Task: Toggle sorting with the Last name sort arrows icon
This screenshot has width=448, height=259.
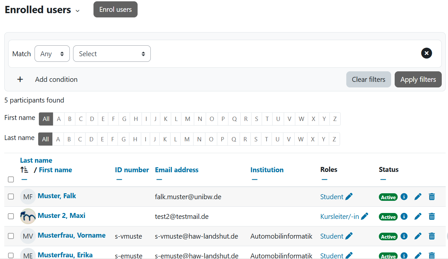Action: 24,170
